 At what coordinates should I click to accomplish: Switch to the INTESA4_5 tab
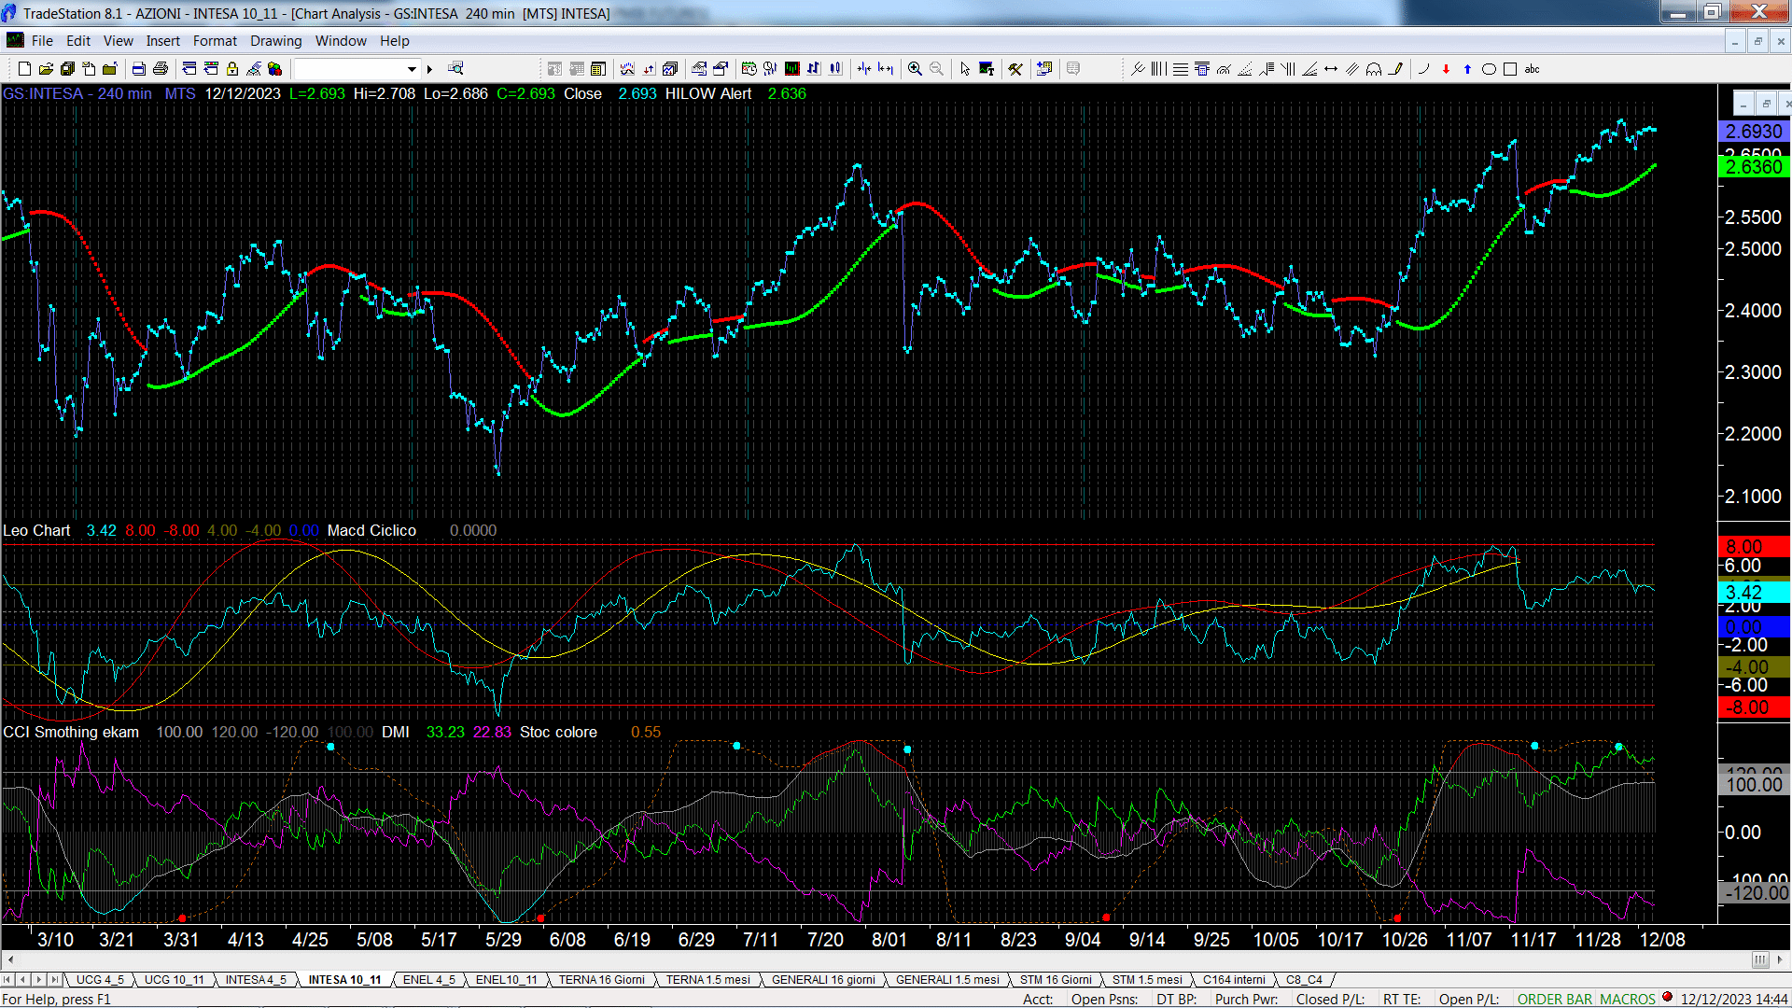pos(256,980)
